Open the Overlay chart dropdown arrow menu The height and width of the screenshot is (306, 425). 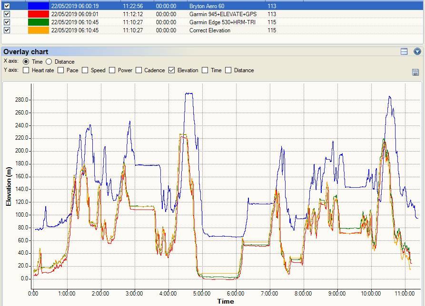tap(417, 51)
